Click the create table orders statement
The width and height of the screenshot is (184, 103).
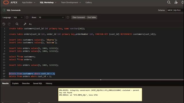(x=83, y=34)
